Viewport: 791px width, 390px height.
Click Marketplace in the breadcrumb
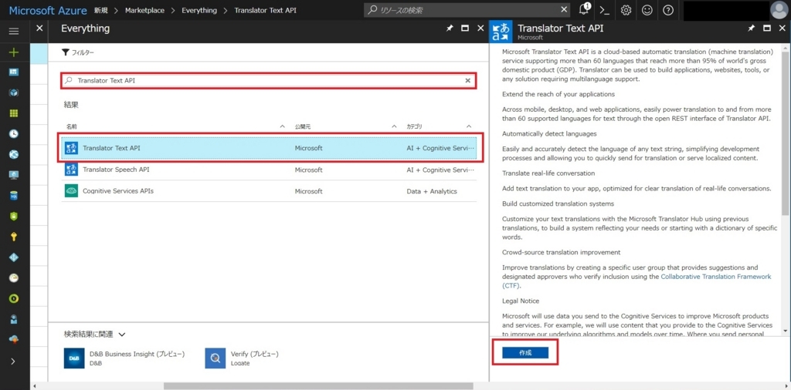click(144, 10)
